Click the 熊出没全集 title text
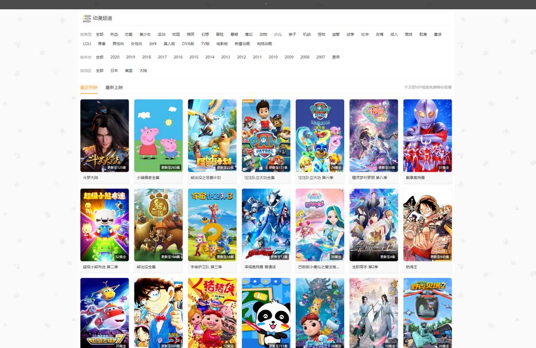The width and height of the screenshot is (536, 348). tap(146, 267)
